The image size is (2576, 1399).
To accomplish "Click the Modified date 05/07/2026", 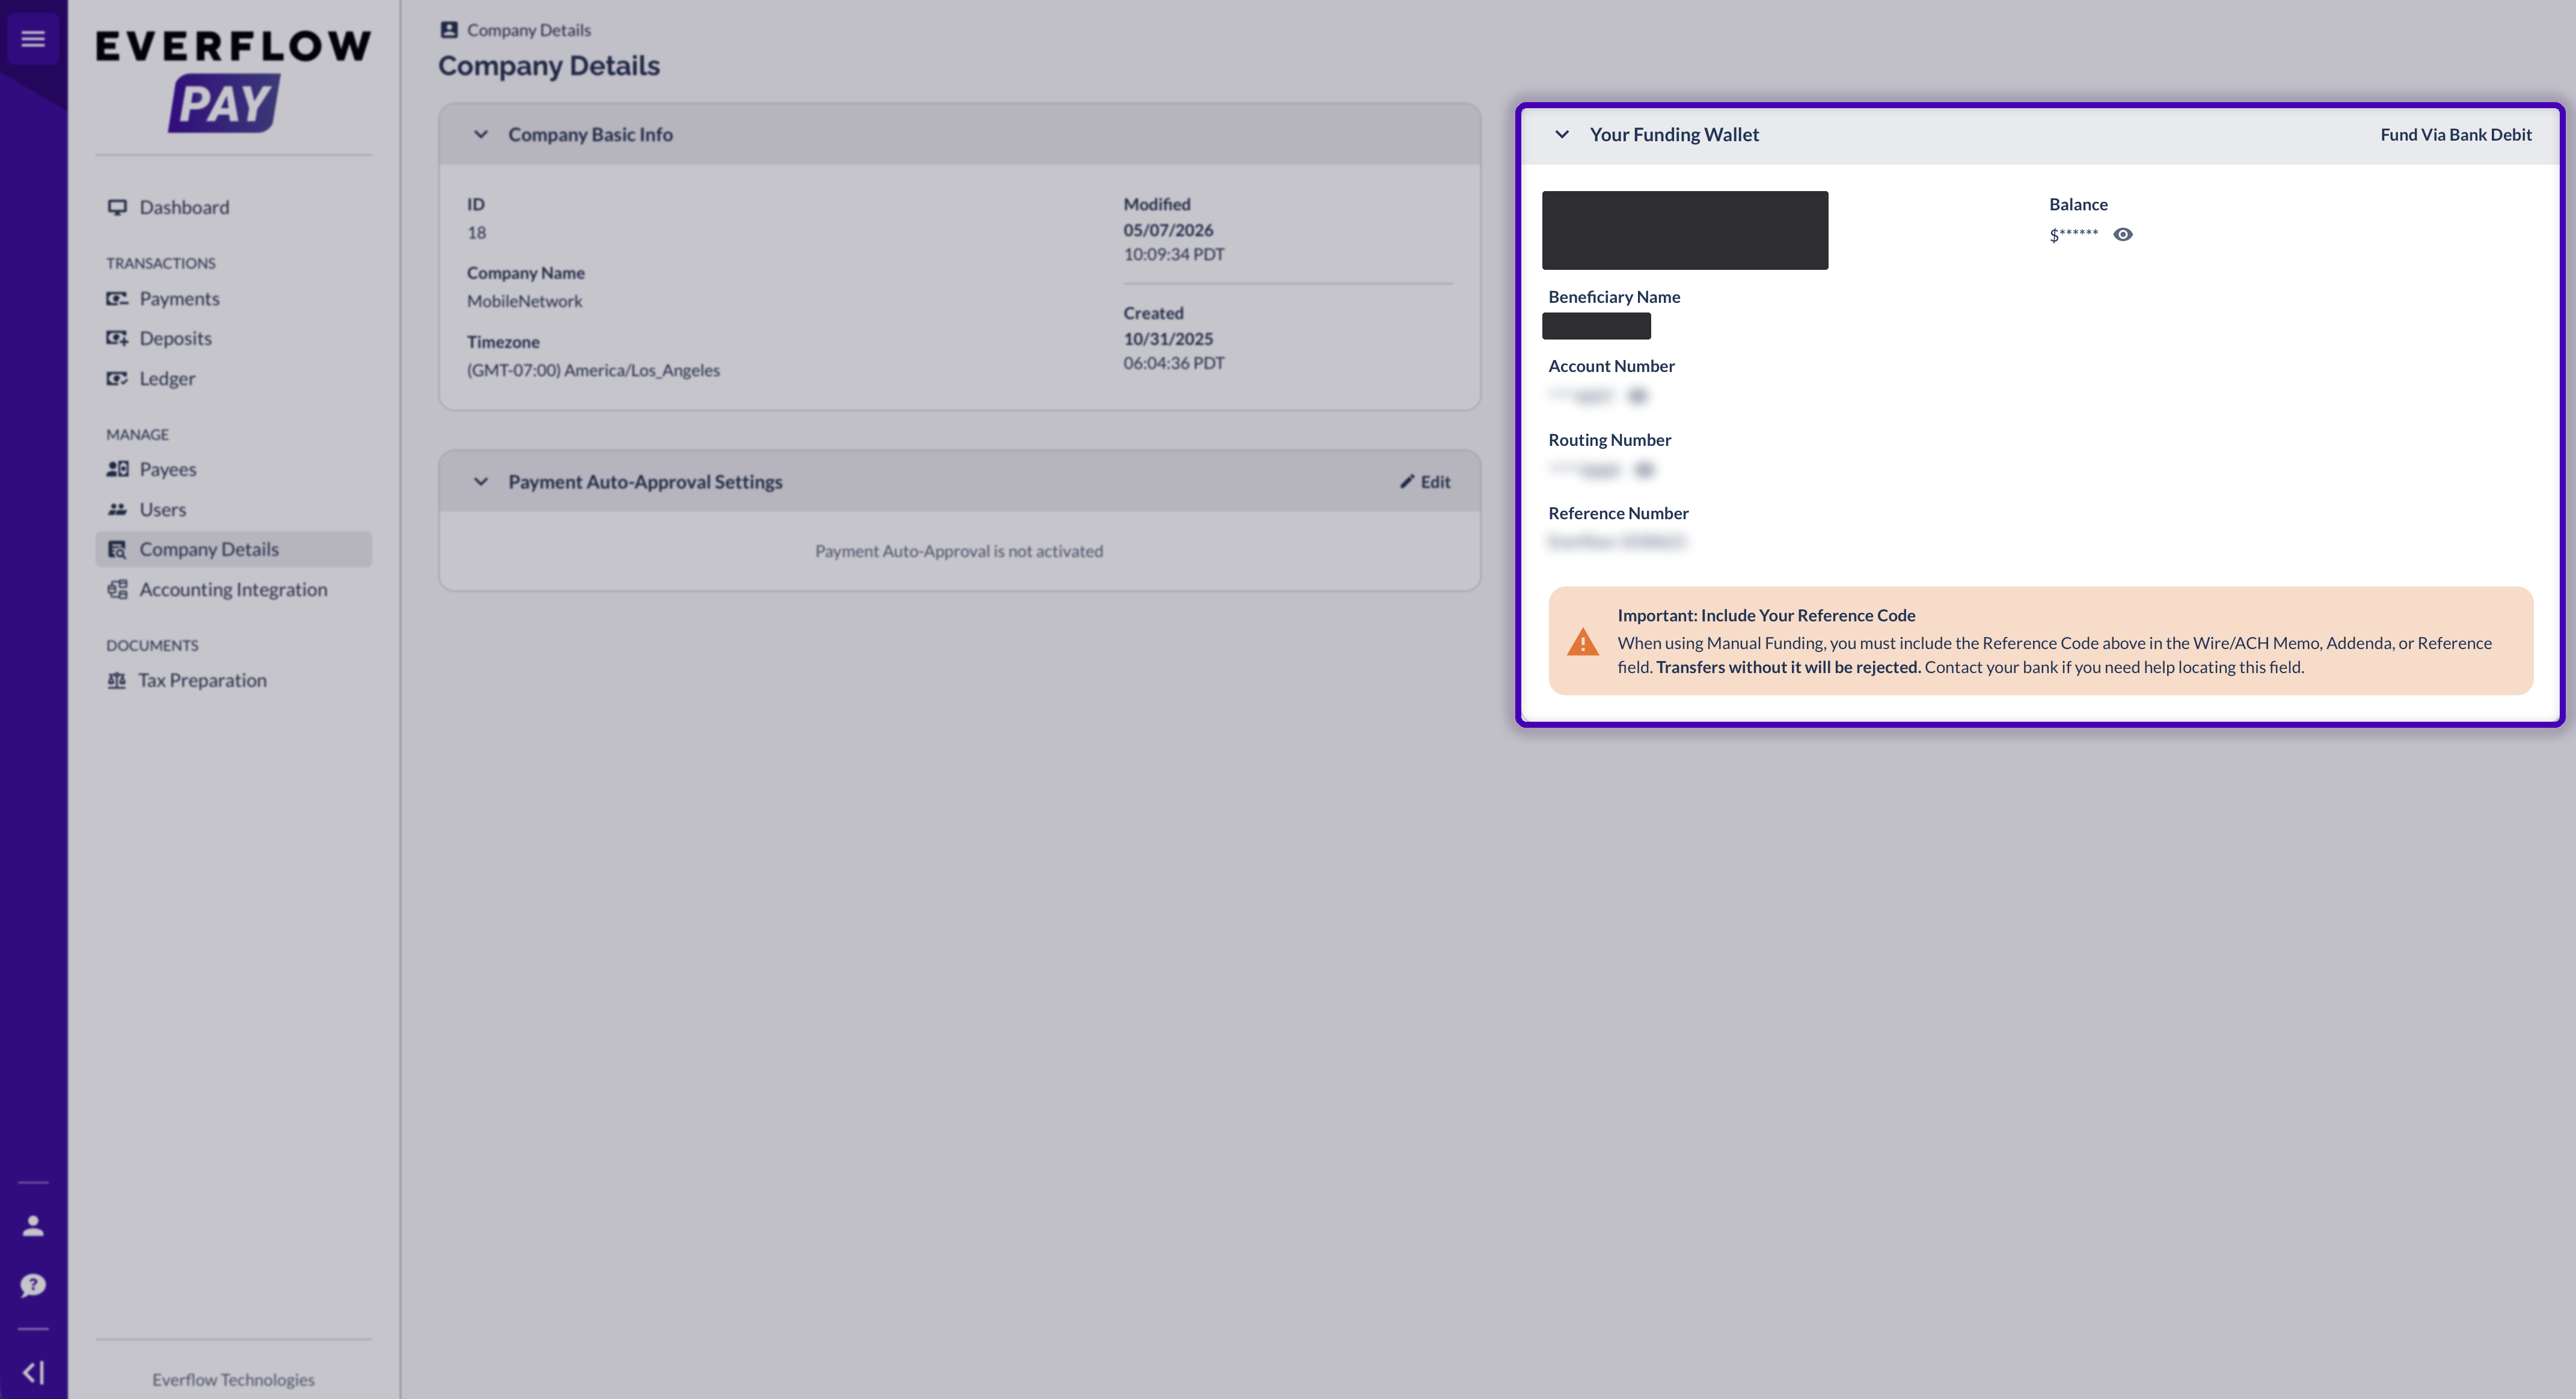I will [x=1168, y=230].
